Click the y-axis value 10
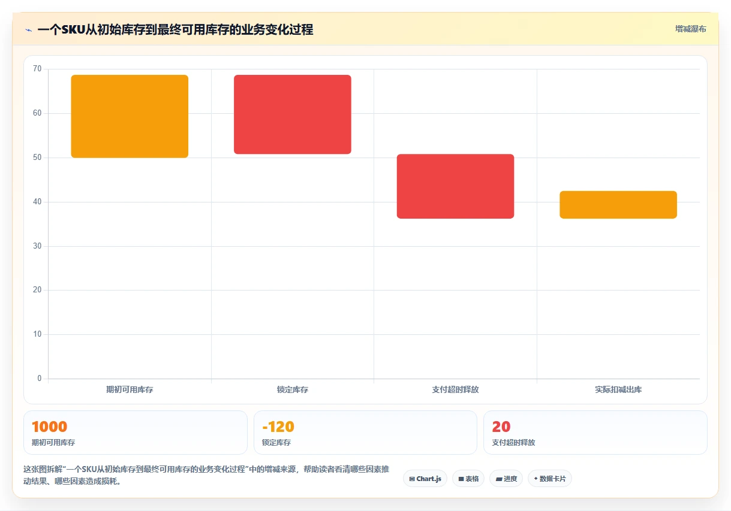Viewport: 731px width, 511px height. tap(37, 334)
